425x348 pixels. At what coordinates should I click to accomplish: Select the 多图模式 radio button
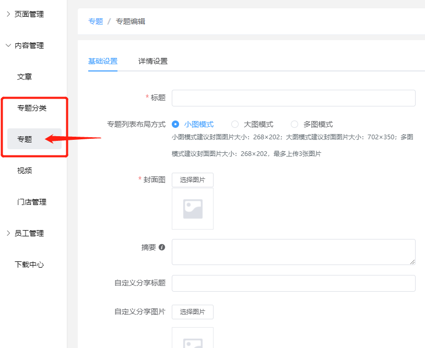tap(294, 124)
